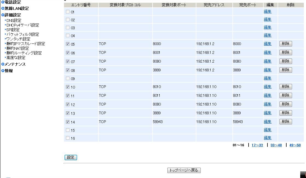Click トップページへ戻る button

pyautogui.click(x=184, y=170)
